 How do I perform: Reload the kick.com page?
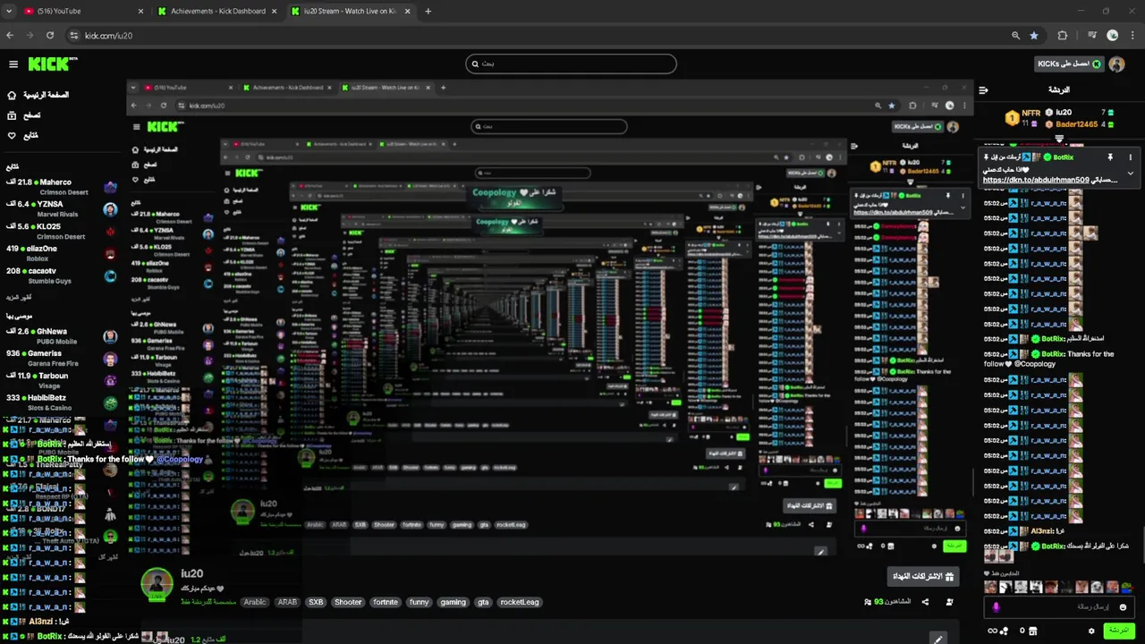(x=50, y=36)
